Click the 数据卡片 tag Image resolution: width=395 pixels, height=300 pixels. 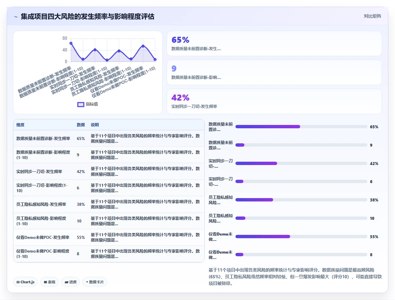(95, 282)
